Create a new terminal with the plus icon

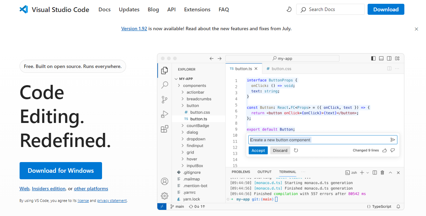pos(362,172)
